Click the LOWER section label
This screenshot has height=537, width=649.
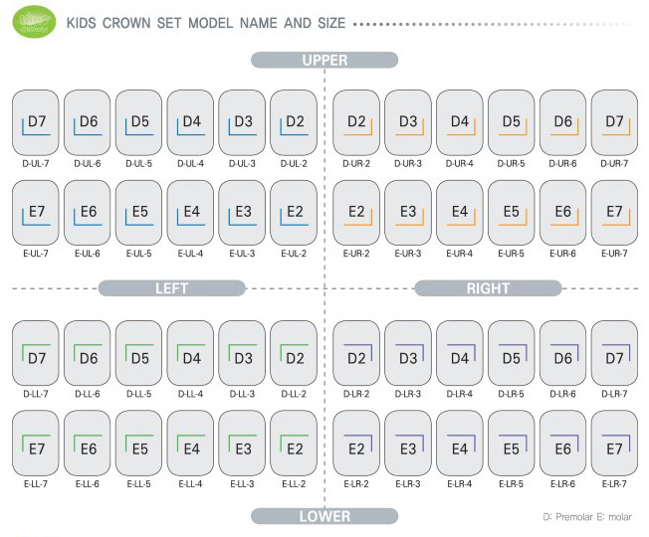click(324, 516)
